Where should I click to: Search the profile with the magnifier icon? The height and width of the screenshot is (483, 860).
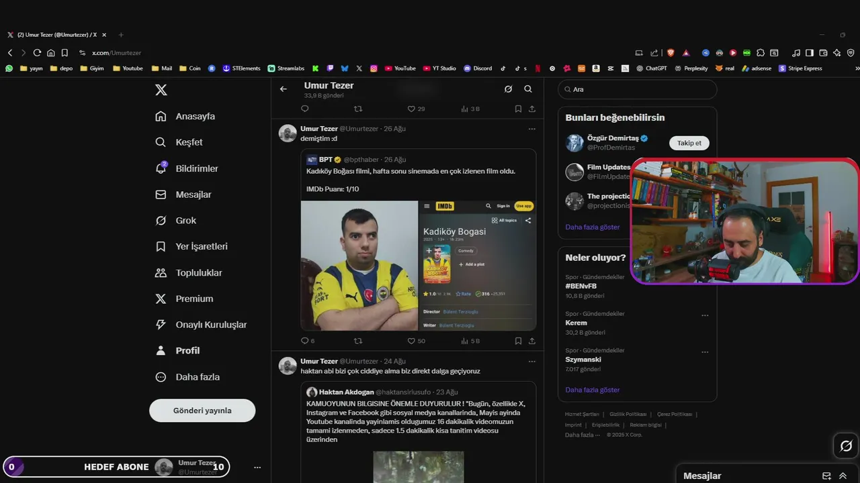528,89
